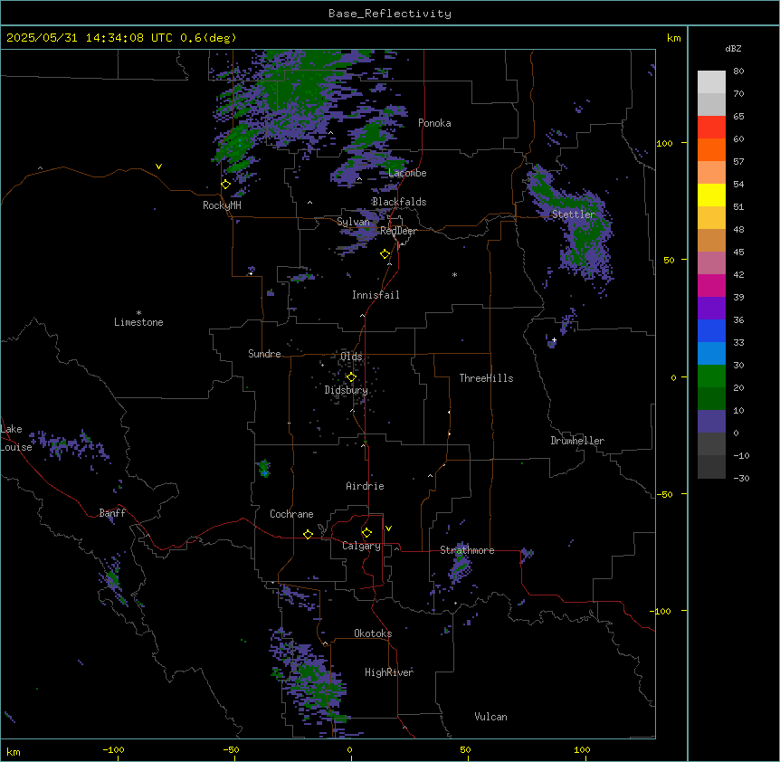Click the -50 tick label on the right axis
This screenshot has height=762, width=780.
pyautogui.click(x=664, y=494)
